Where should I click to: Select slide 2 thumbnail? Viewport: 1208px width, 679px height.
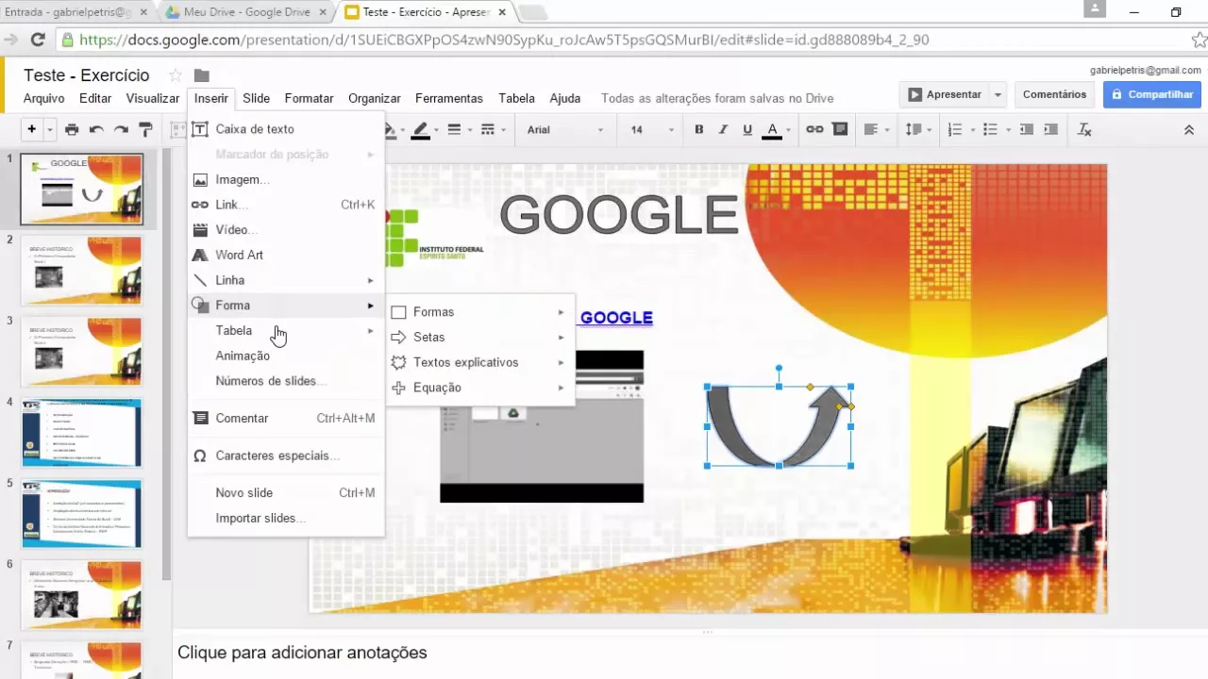pyautogui.click(x=82, y=271)
